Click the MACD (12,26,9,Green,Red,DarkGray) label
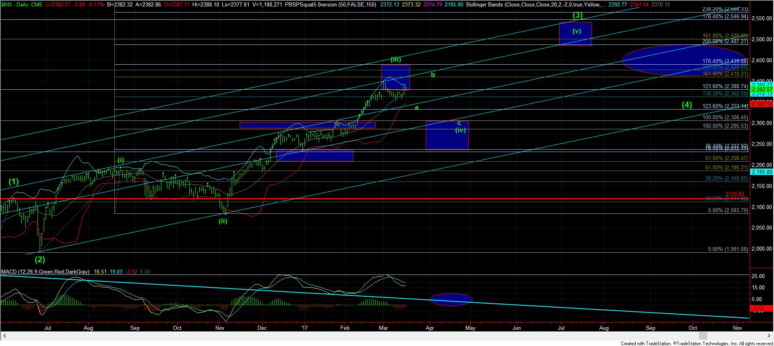Screen dimensions: 774x346 [x=45, y=272]
